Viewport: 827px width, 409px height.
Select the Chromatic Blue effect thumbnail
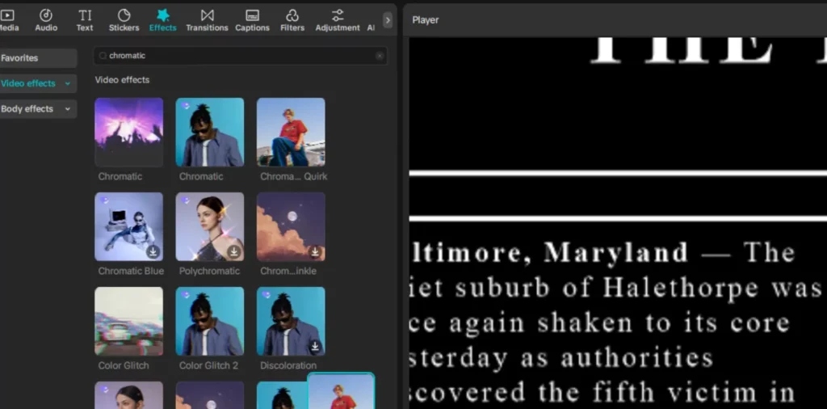[128, 226]
